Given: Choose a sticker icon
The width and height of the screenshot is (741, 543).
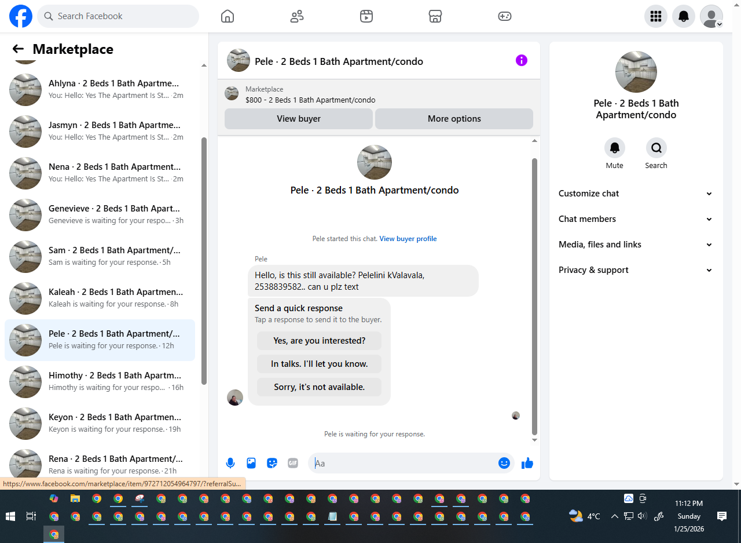Looking at the screenshot, I should pyautogui.click(x=272, y=463).
